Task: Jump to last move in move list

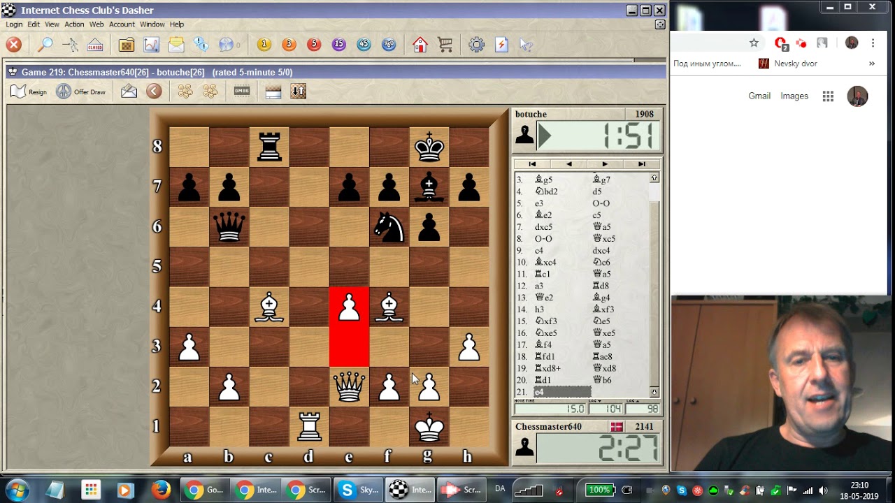Action: point(641,164)
